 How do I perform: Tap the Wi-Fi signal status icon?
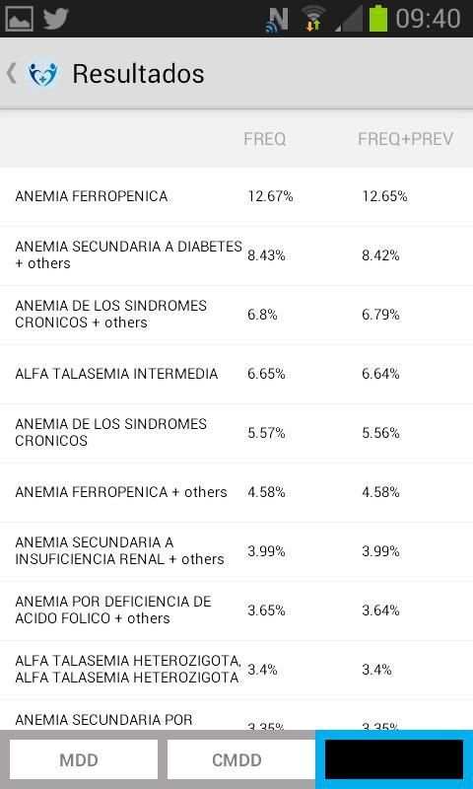point(313,19)
